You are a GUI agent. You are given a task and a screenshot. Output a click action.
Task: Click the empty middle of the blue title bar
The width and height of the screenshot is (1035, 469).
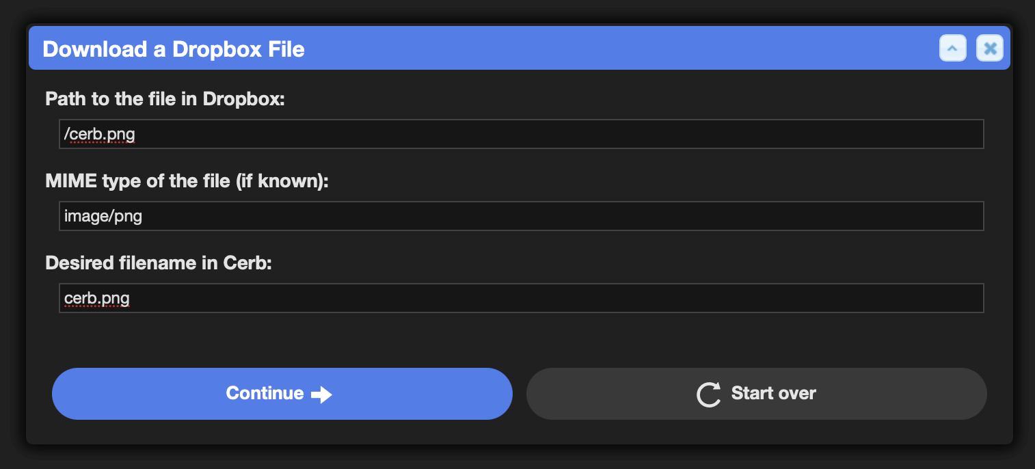click(x=615, y=49)
